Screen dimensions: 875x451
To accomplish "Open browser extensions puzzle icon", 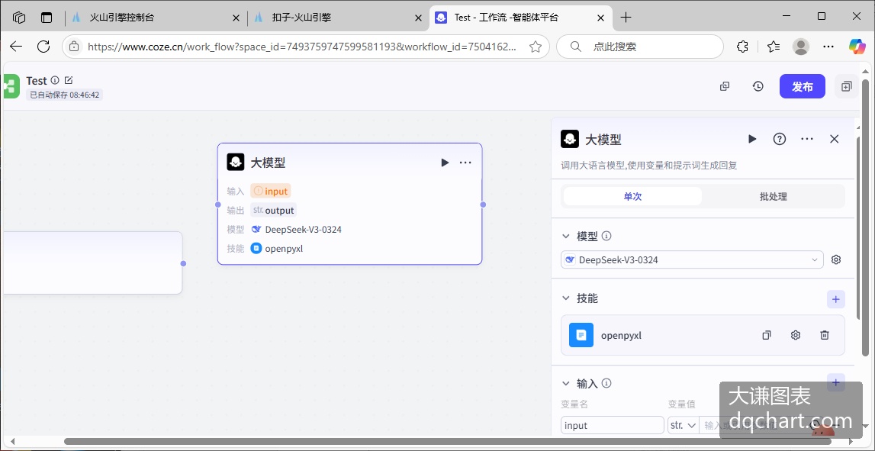I will coord(742,47).
